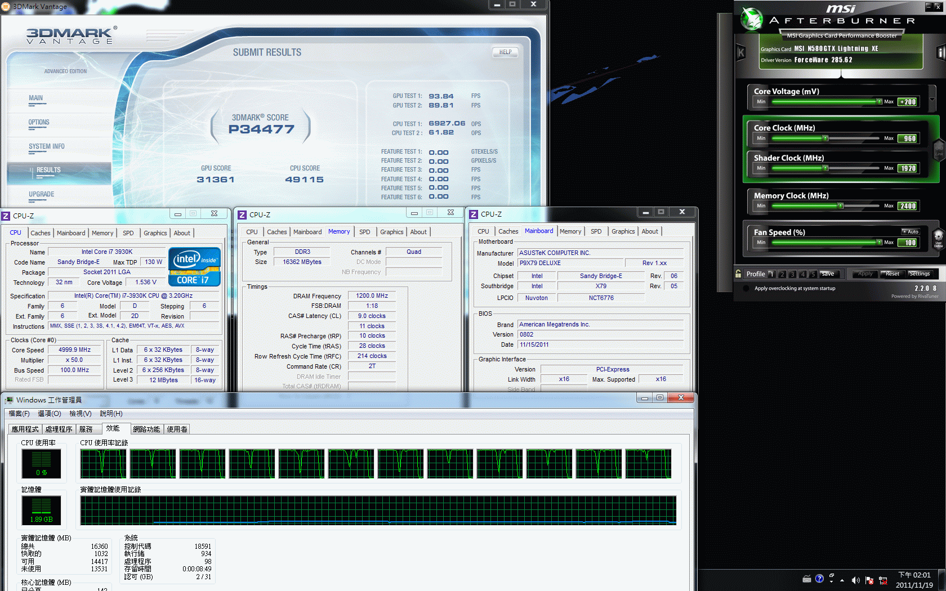
Task: Click the Windows Task Manager title icon
Action: click(x=9, y=400)
